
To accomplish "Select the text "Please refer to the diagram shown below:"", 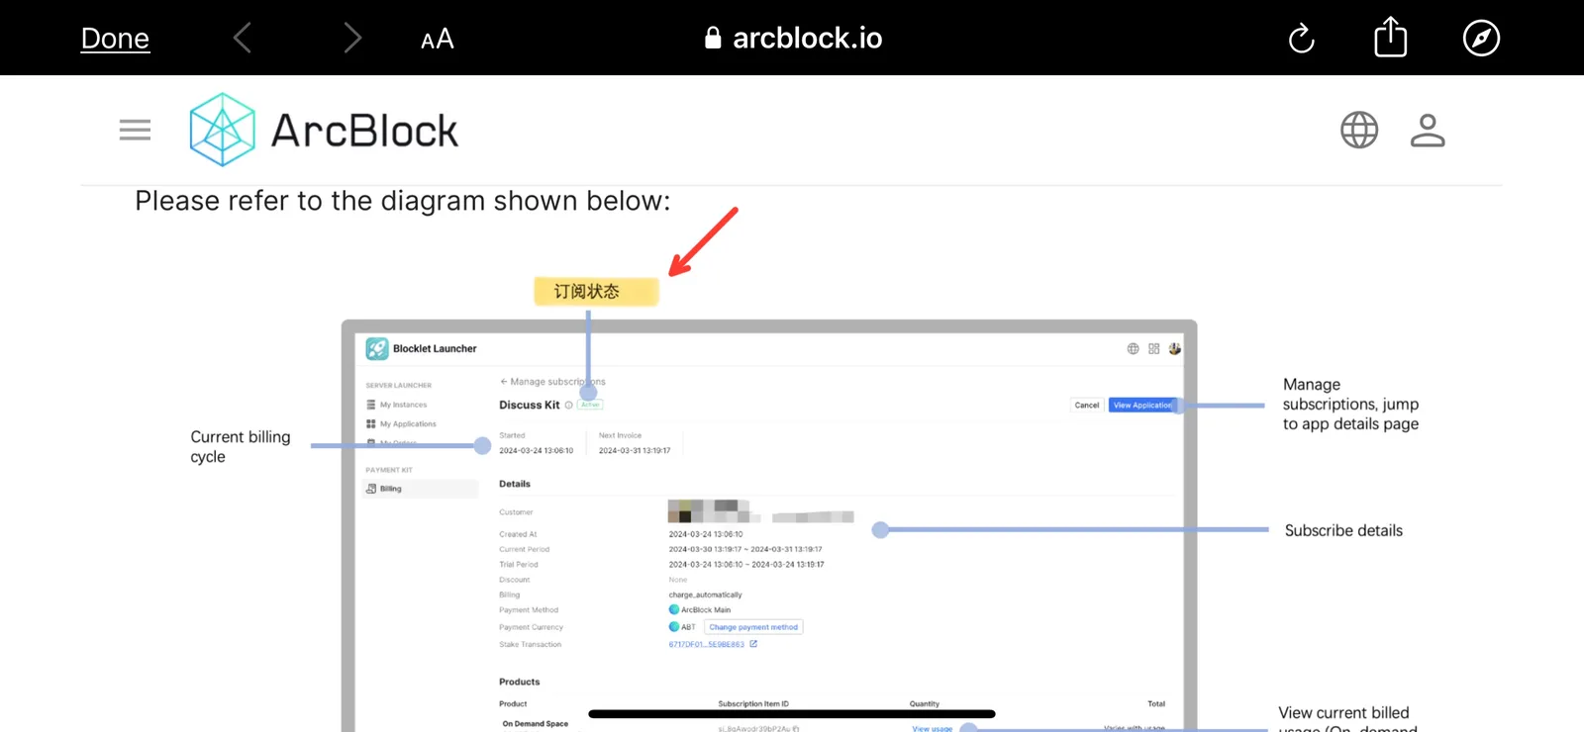I will (x=403, y=201).
